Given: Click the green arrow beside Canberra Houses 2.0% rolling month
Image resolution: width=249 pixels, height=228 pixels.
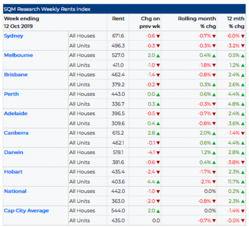Looking at the screenshot, I should (x=214, y=133).
